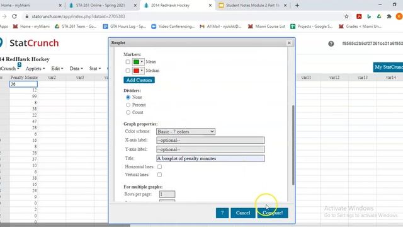The height and width of the screenshot is (227, 403).
Task: Click the Cancel button
Action: 243,213
